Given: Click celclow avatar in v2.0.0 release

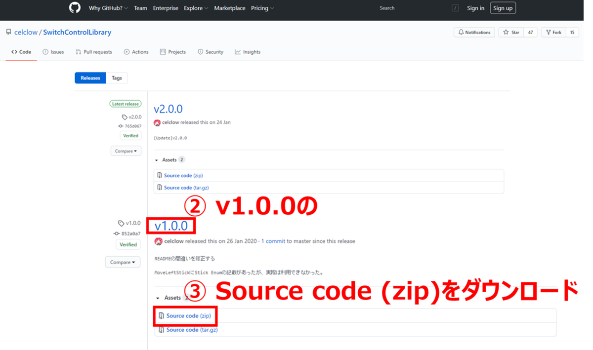Looking at the screenshot, I should coord(157,122).
